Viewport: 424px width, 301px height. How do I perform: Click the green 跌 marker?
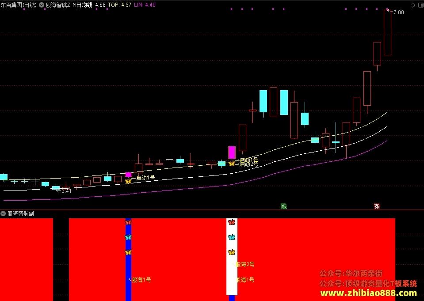284,206
